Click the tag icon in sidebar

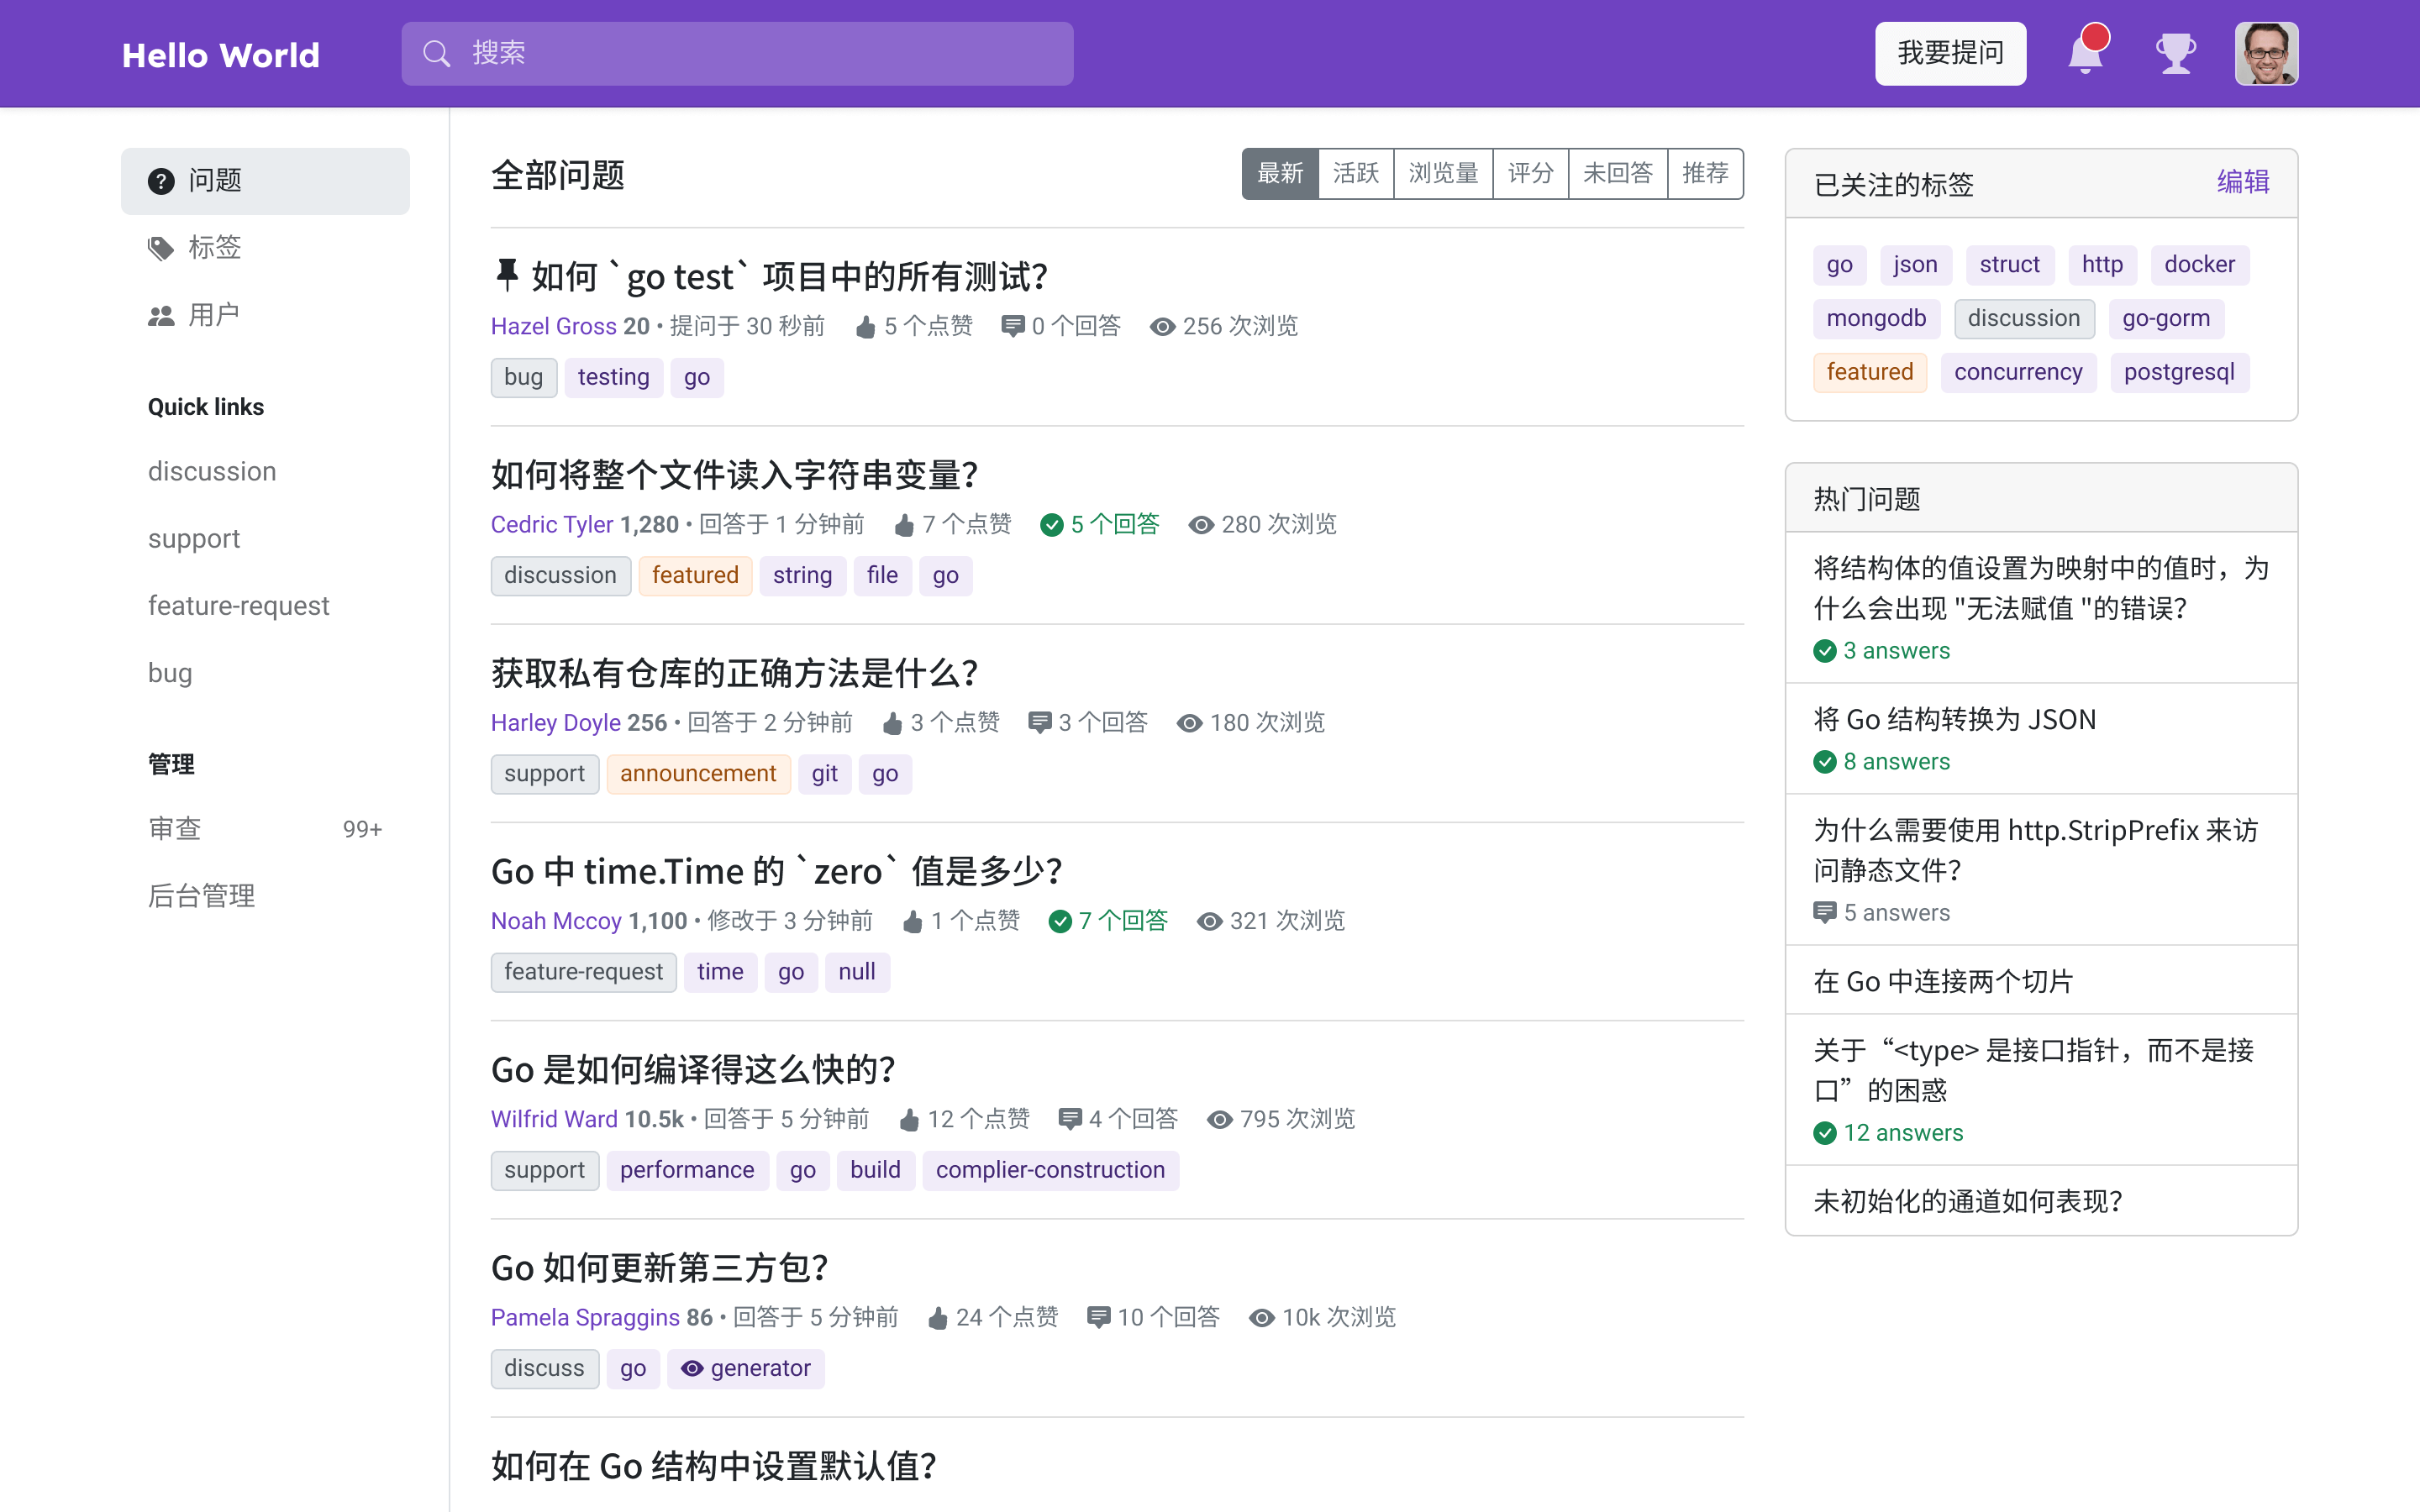click(161, 248)
